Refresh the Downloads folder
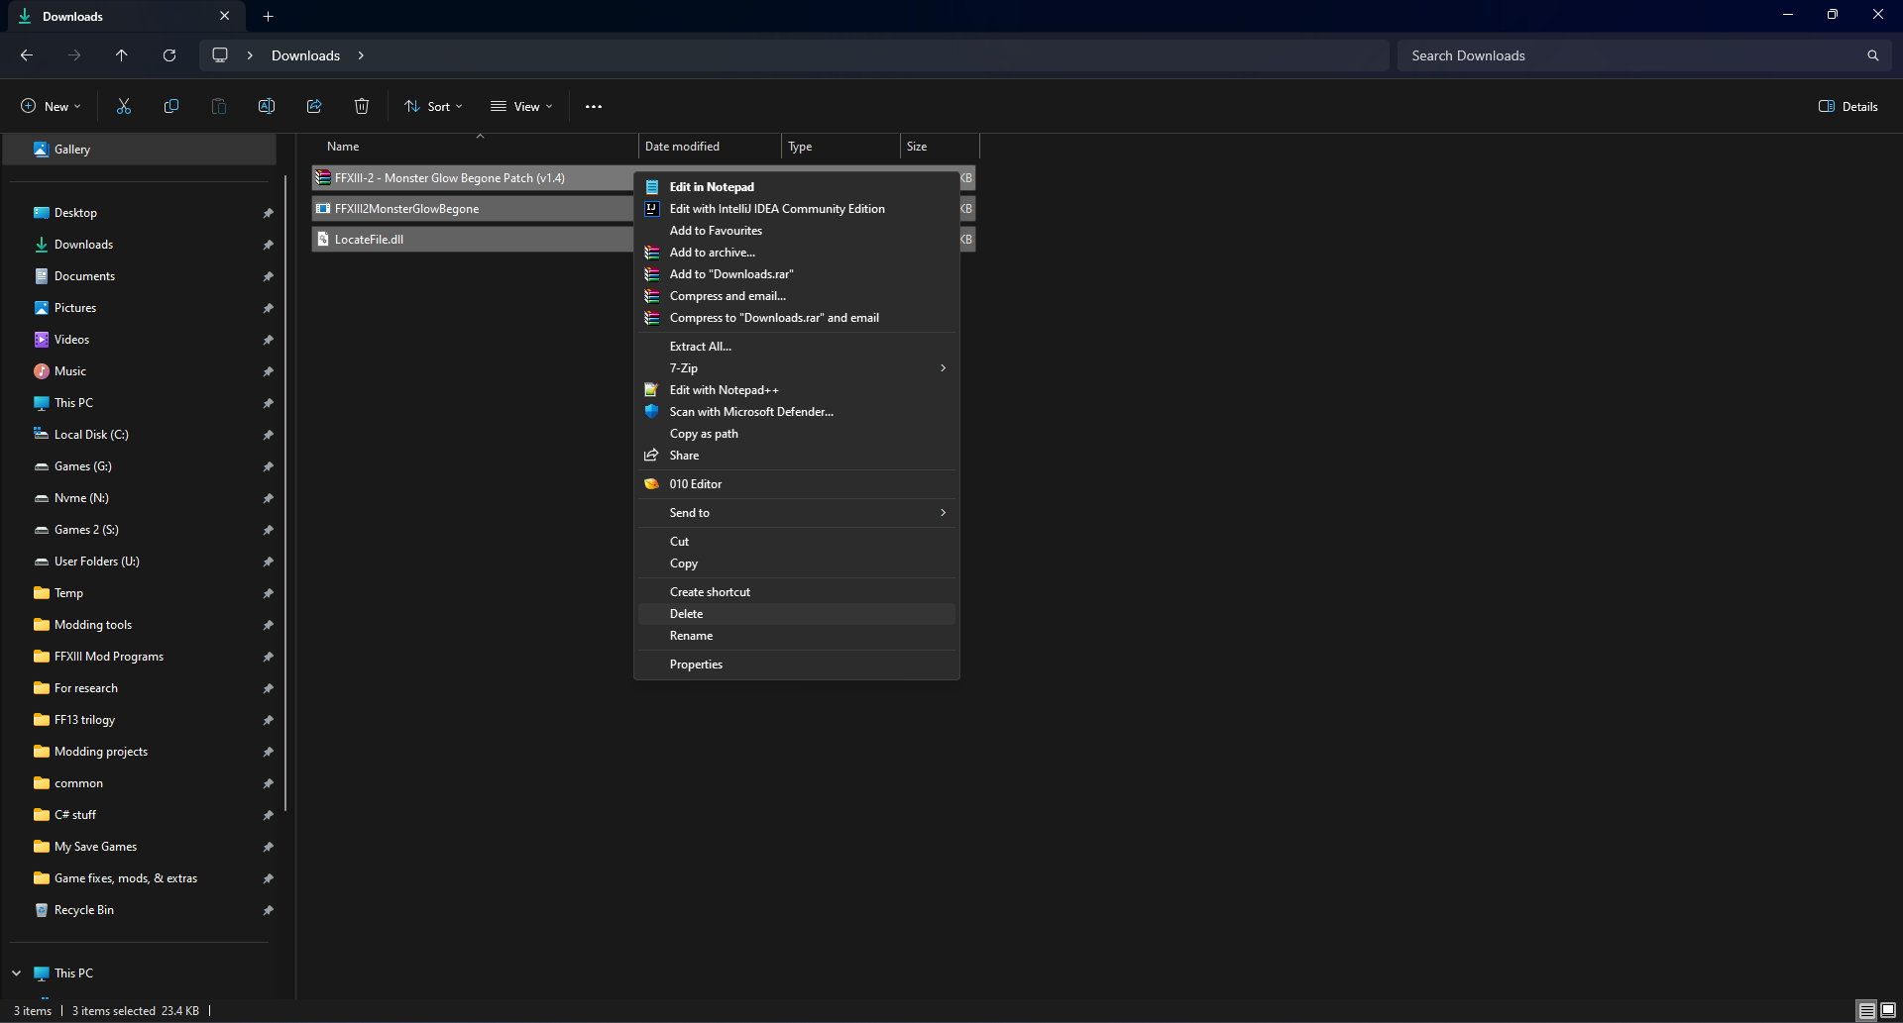 [169, 55]
